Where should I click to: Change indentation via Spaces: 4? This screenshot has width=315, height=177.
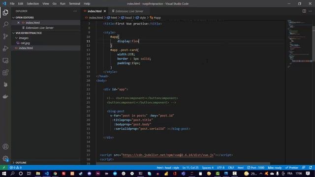point(208,168)
